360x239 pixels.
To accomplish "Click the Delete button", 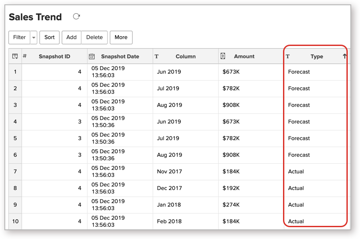I will (94, 38).
